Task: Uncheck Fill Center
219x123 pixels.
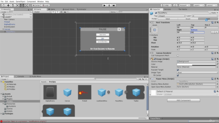Action: coord(178,76)
